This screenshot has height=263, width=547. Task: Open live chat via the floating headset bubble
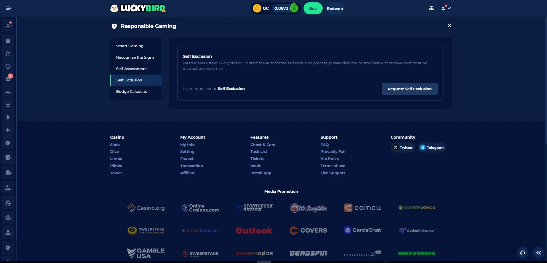pos(523,252)
